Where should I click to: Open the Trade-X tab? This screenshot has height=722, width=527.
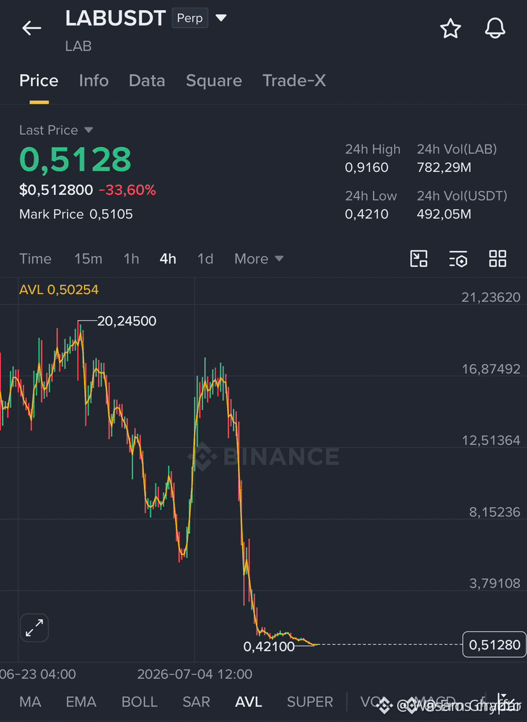click(x=293, y=81)
